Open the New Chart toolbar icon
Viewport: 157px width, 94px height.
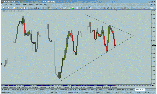(x=4, y=8)
